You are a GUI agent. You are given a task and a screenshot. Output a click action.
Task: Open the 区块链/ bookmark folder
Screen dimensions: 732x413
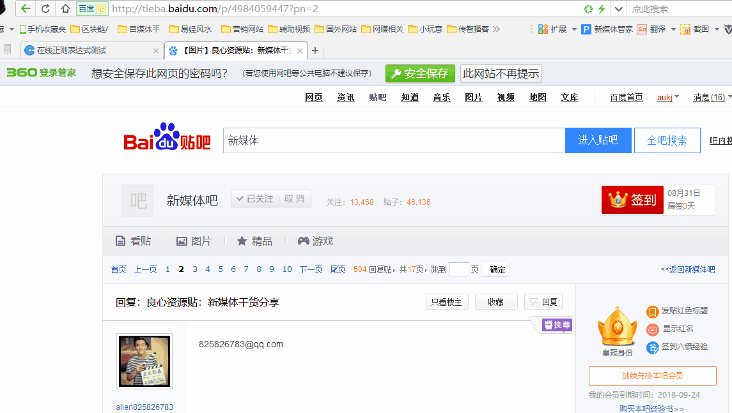89,29
